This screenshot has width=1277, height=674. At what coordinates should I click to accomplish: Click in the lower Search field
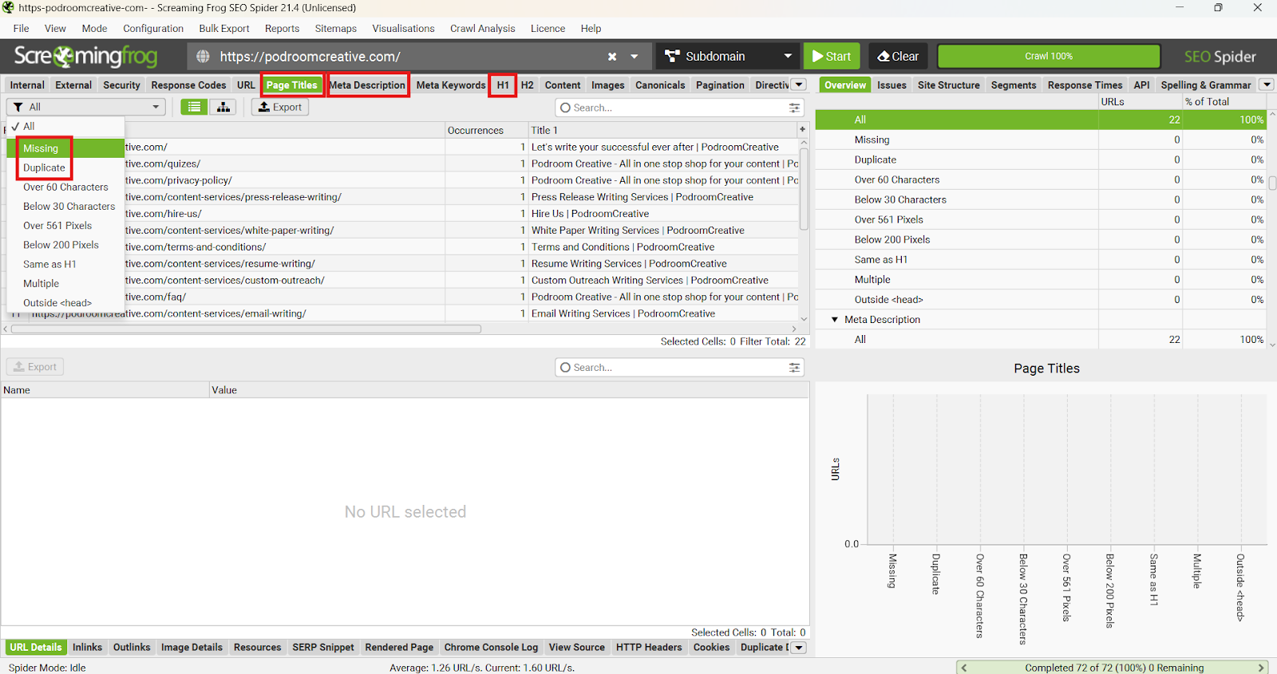point(679,368)
